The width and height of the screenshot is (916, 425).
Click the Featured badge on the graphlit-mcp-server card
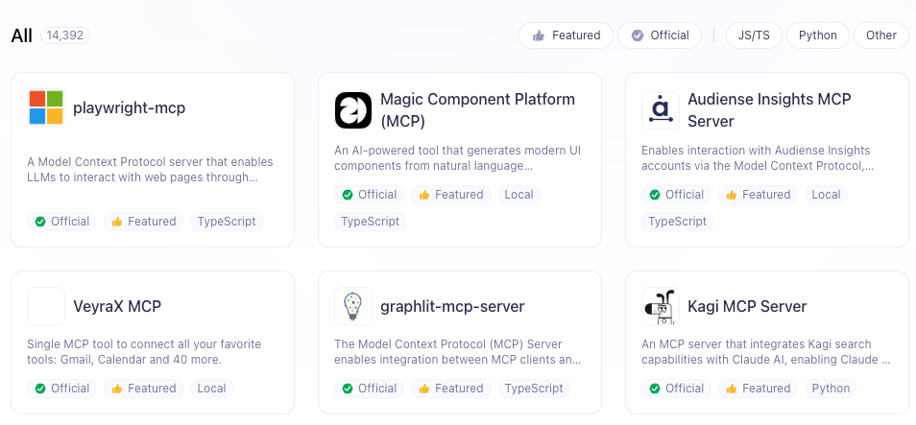point(451,389)
